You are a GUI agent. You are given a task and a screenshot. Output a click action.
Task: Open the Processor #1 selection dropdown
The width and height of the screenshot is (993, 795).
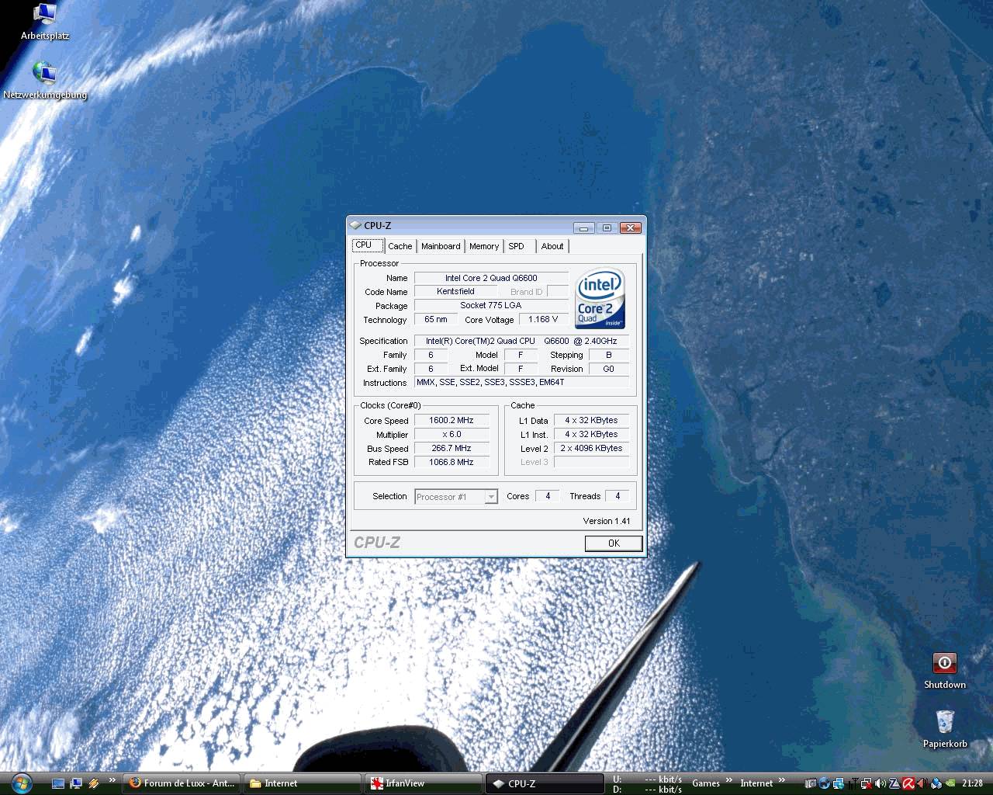(x=456, y=497)
